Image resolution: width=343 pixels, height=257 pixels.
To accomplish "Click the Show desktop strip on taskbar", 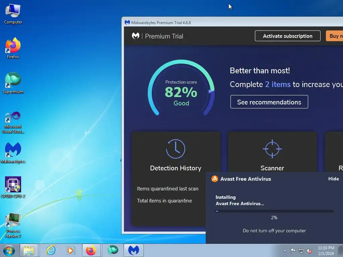I will (x=341, y=250).
